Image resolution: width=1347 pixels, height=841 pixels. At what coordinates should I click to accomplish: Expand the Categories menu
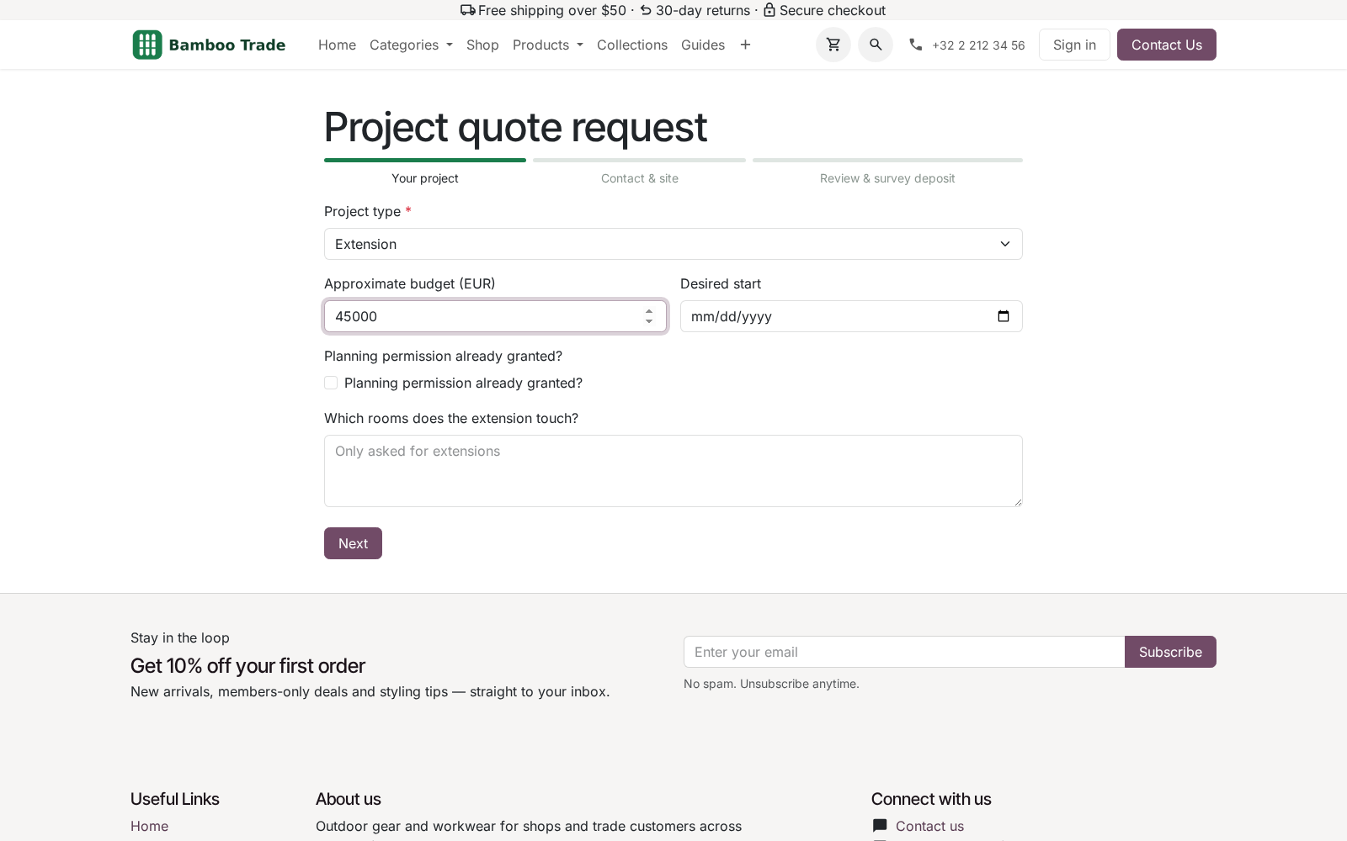[x=411, y=45]
